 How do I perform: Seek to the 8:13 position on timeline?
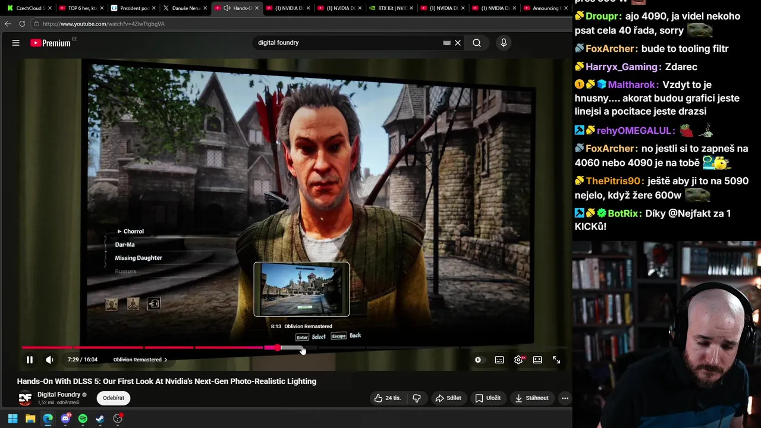303,348
